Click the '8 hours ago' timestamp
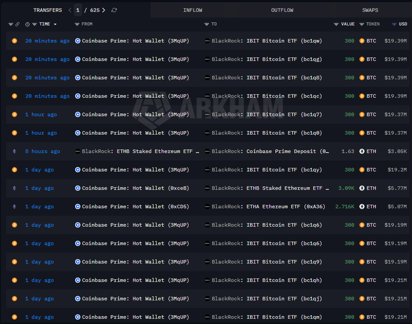Image resolution: width=412 pixels, height=324 pixels. point(42,151)
